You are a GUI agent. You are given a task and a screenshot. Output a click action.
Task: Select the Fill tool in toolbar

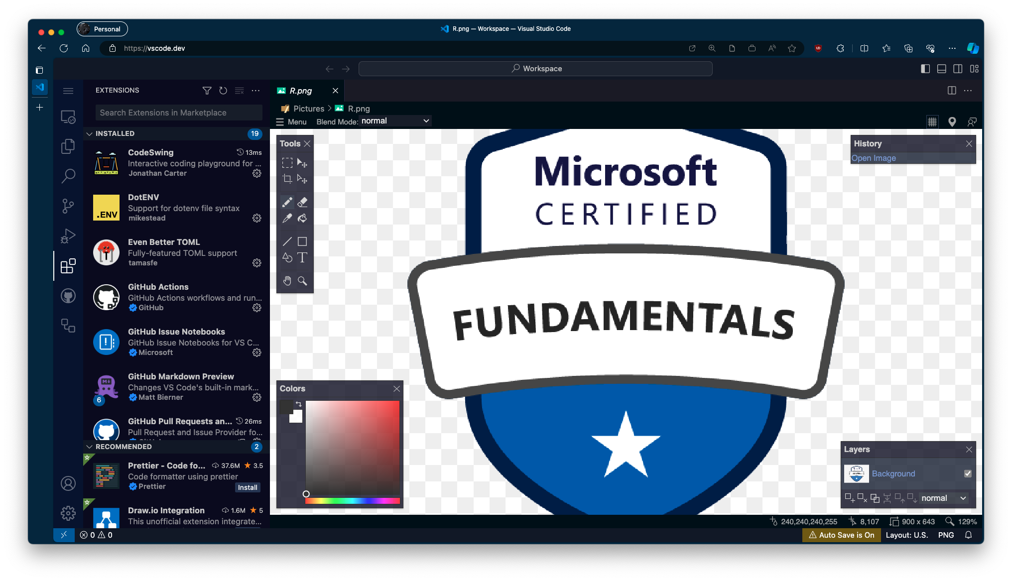click(303, 218)
